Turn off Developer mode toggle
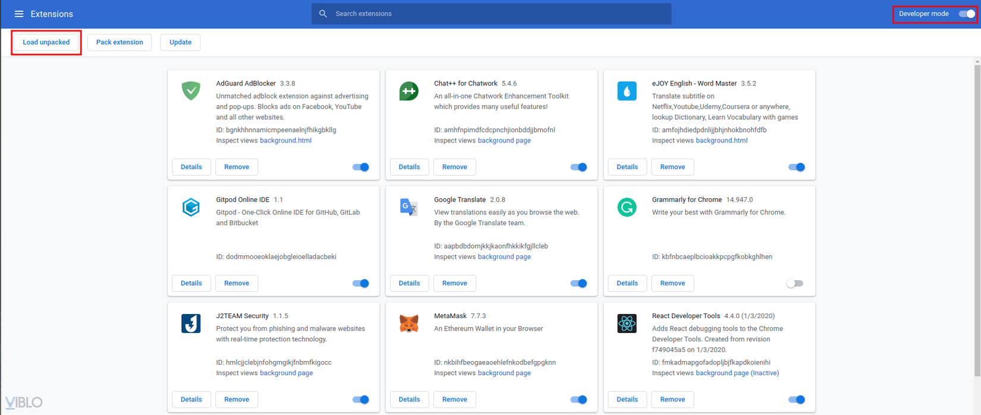981x415 pixels. point(967,14)
